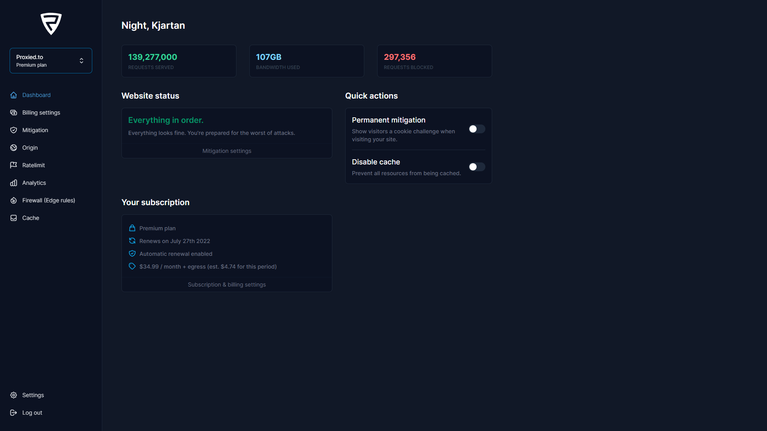Click the Settings gear icon
This screenshot has width=767, height=431.
point(14,395)
